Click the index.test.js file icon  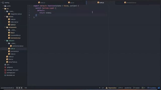pyautogui.click(x=9, y=22)
